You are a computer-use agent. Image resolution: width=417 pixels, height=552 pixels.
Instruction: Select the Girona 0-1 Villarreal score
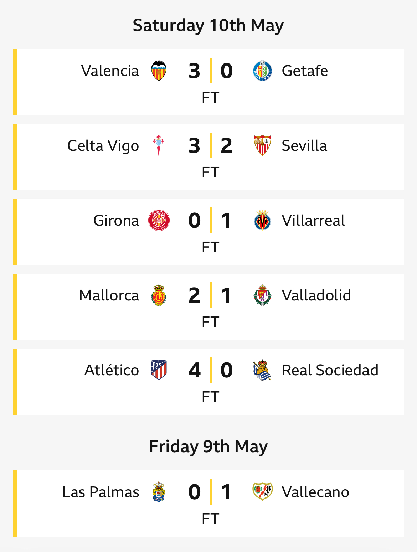point(210,220)
